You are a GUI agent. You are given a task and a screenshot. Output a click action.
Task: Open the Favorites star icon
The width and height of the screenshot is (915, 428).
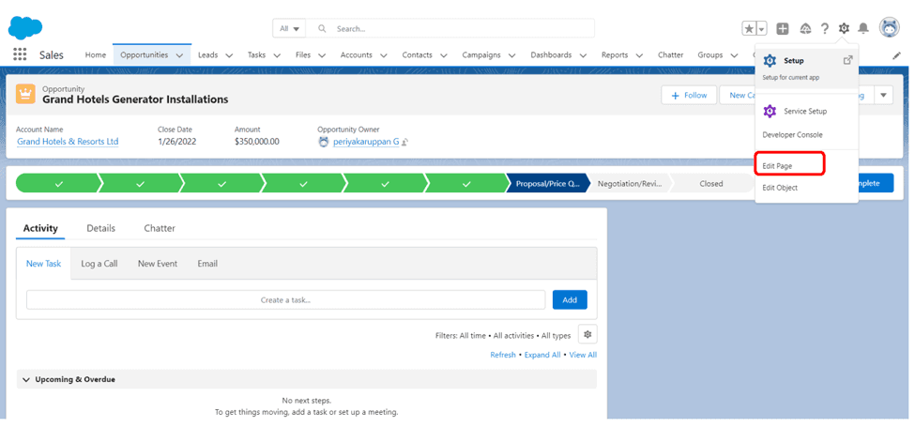coord(749,28)
